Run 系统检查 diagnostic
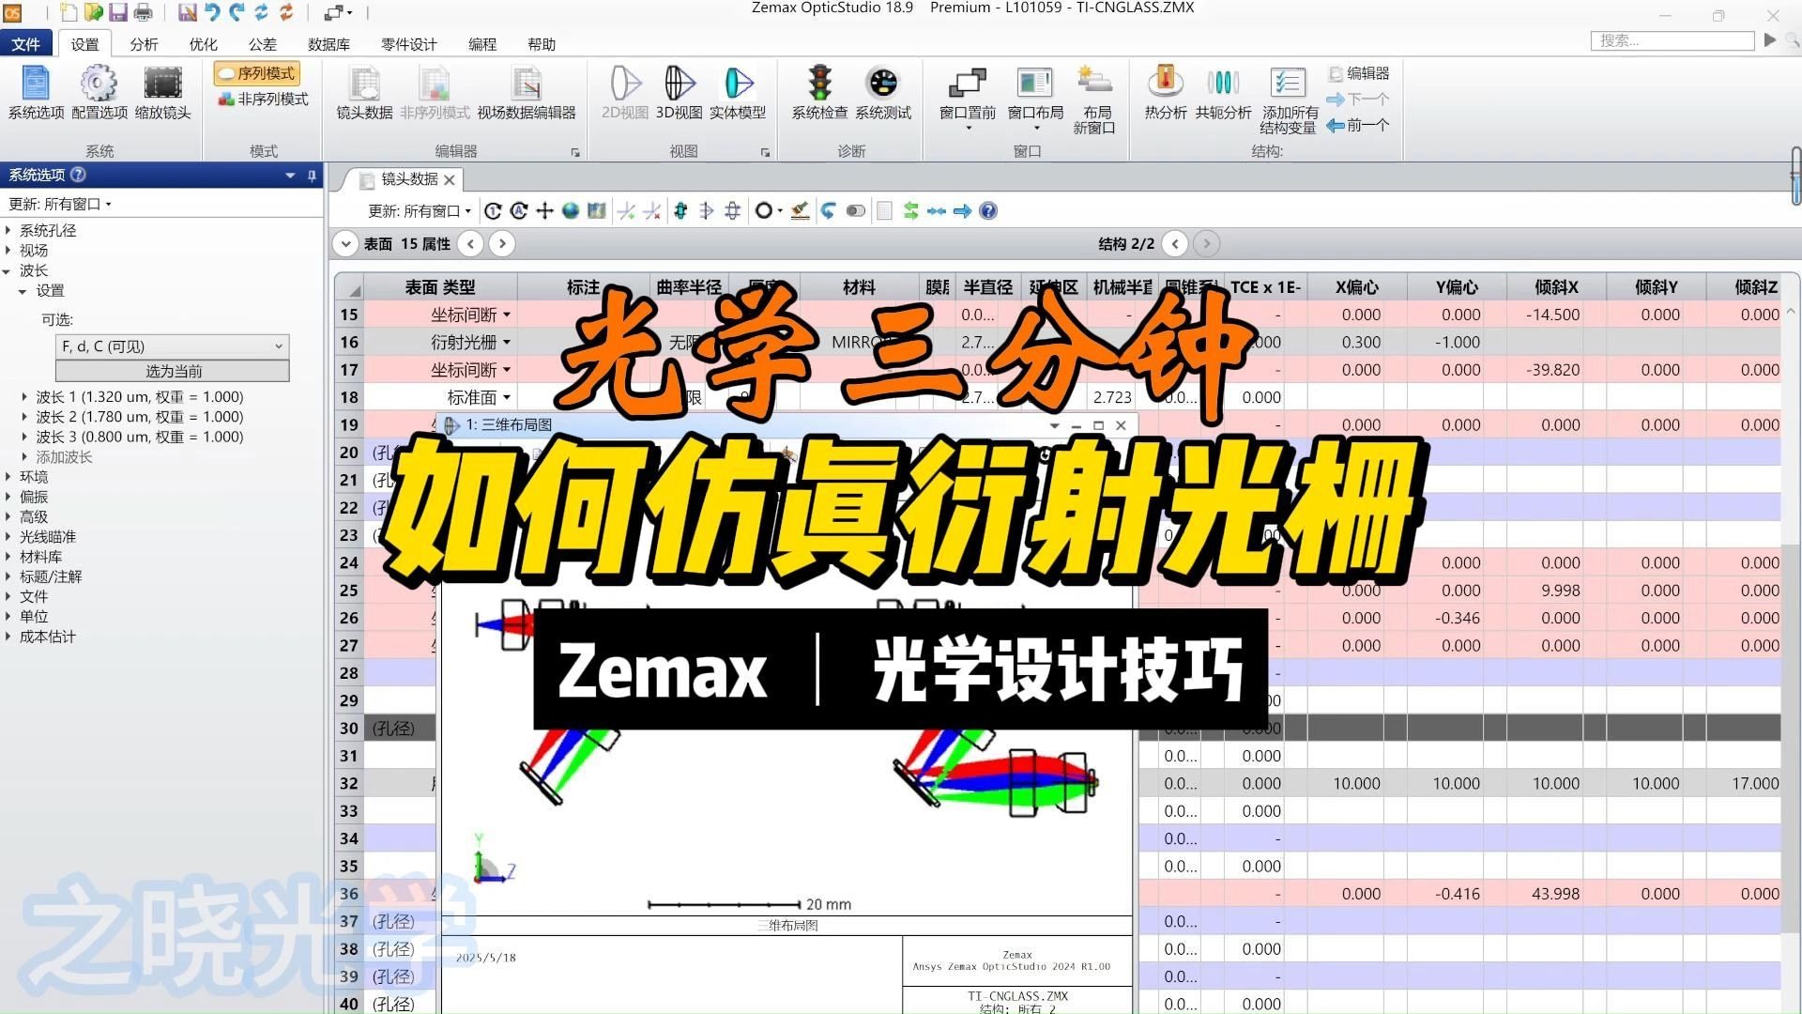Viewport: 1802px width, 1014px height. point(818,92)
